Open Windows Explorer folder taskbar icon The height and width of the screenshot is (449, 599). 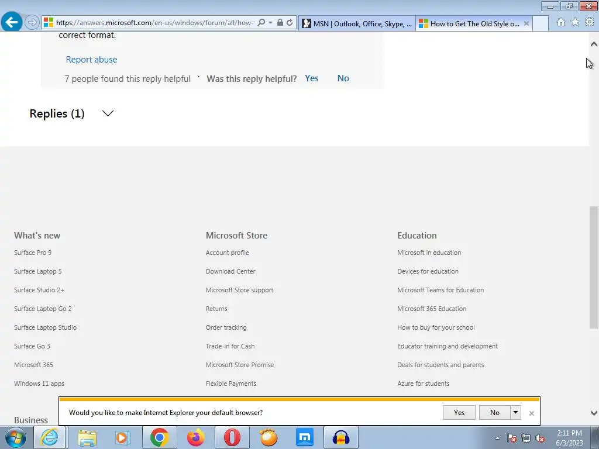point(88,437)
